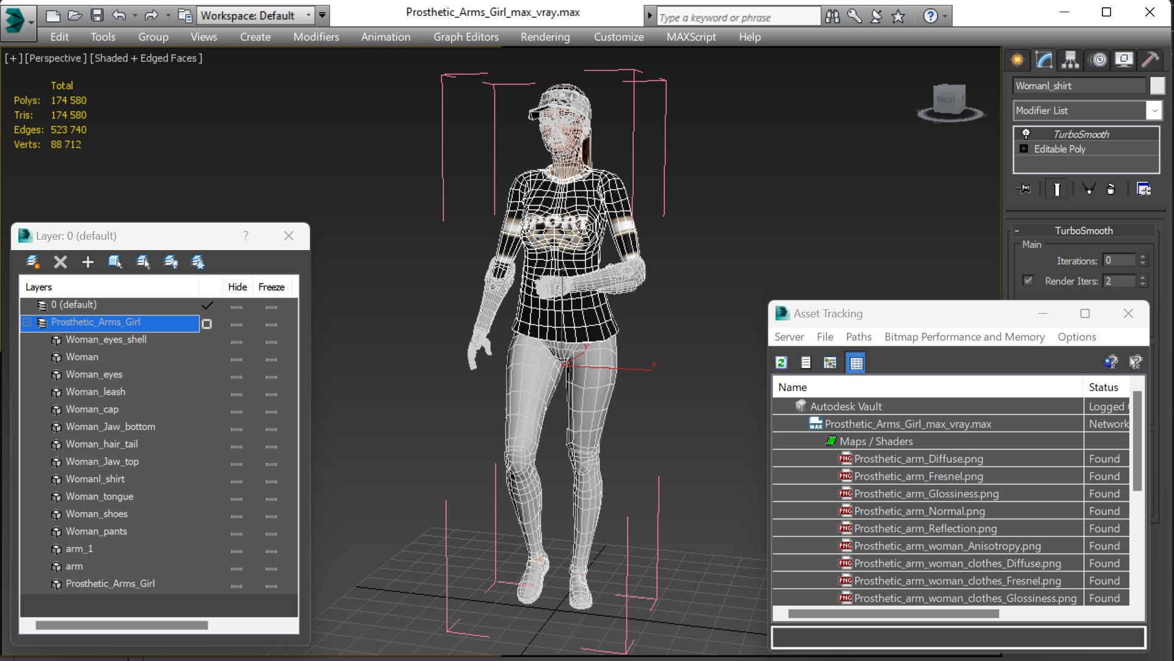
Task: Switch to the Modify command panel tab
Action: click(1044, 59)
